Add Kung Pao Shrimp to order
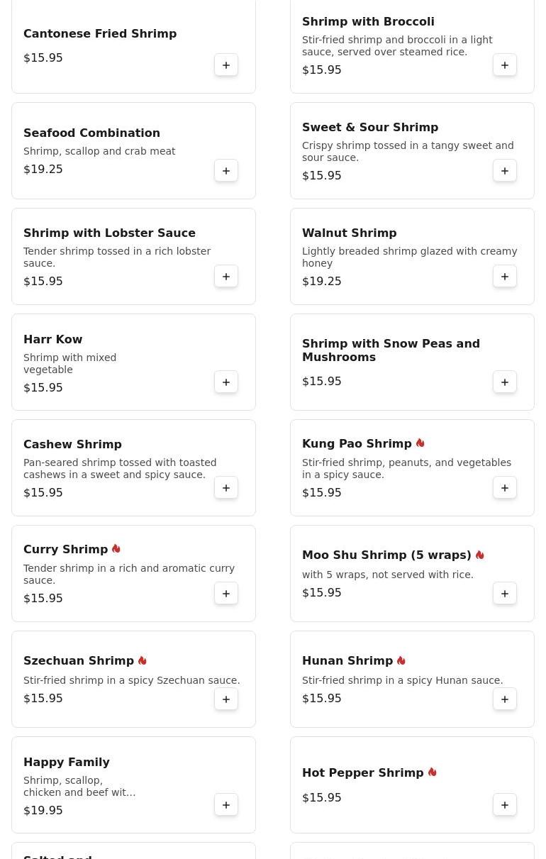The image size is (546, 859). (x=505, y=488)
